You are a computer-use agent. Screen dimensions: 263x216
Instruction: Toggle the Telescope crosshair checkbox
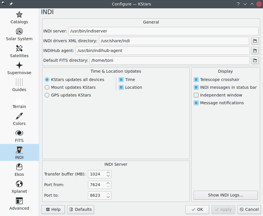[x=196, y=80]
